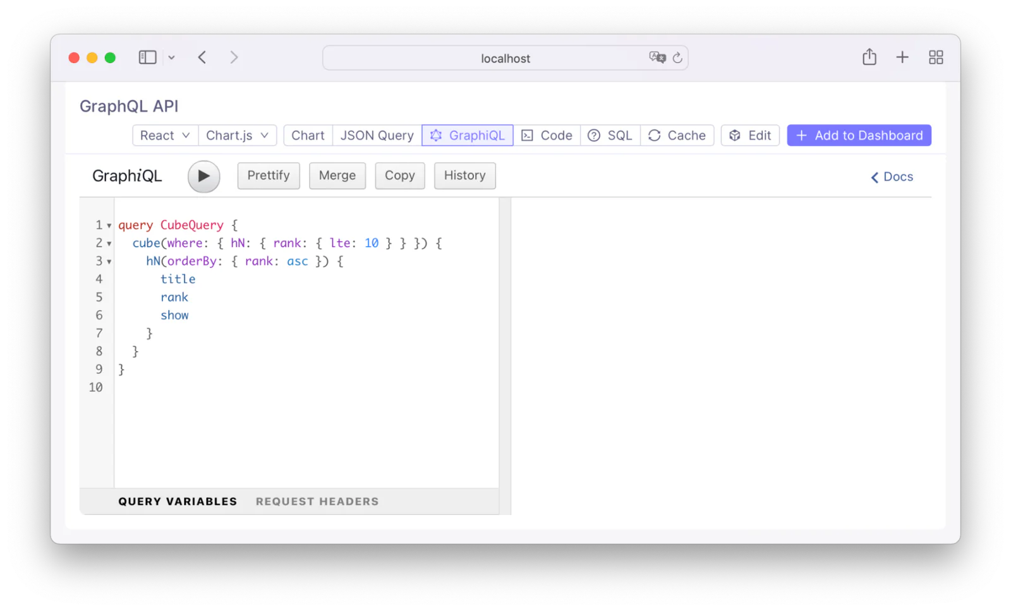Run the GraphiQL query with play button

pyautogui.click(x=203, y=176)
